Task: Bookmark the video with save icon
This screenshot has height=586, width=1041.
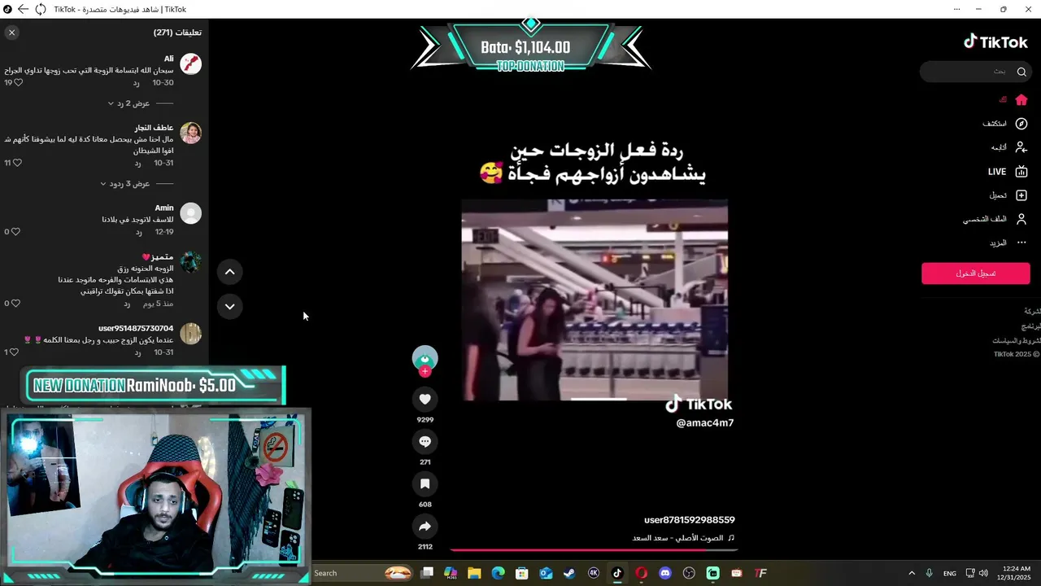Action: (425, 483)
